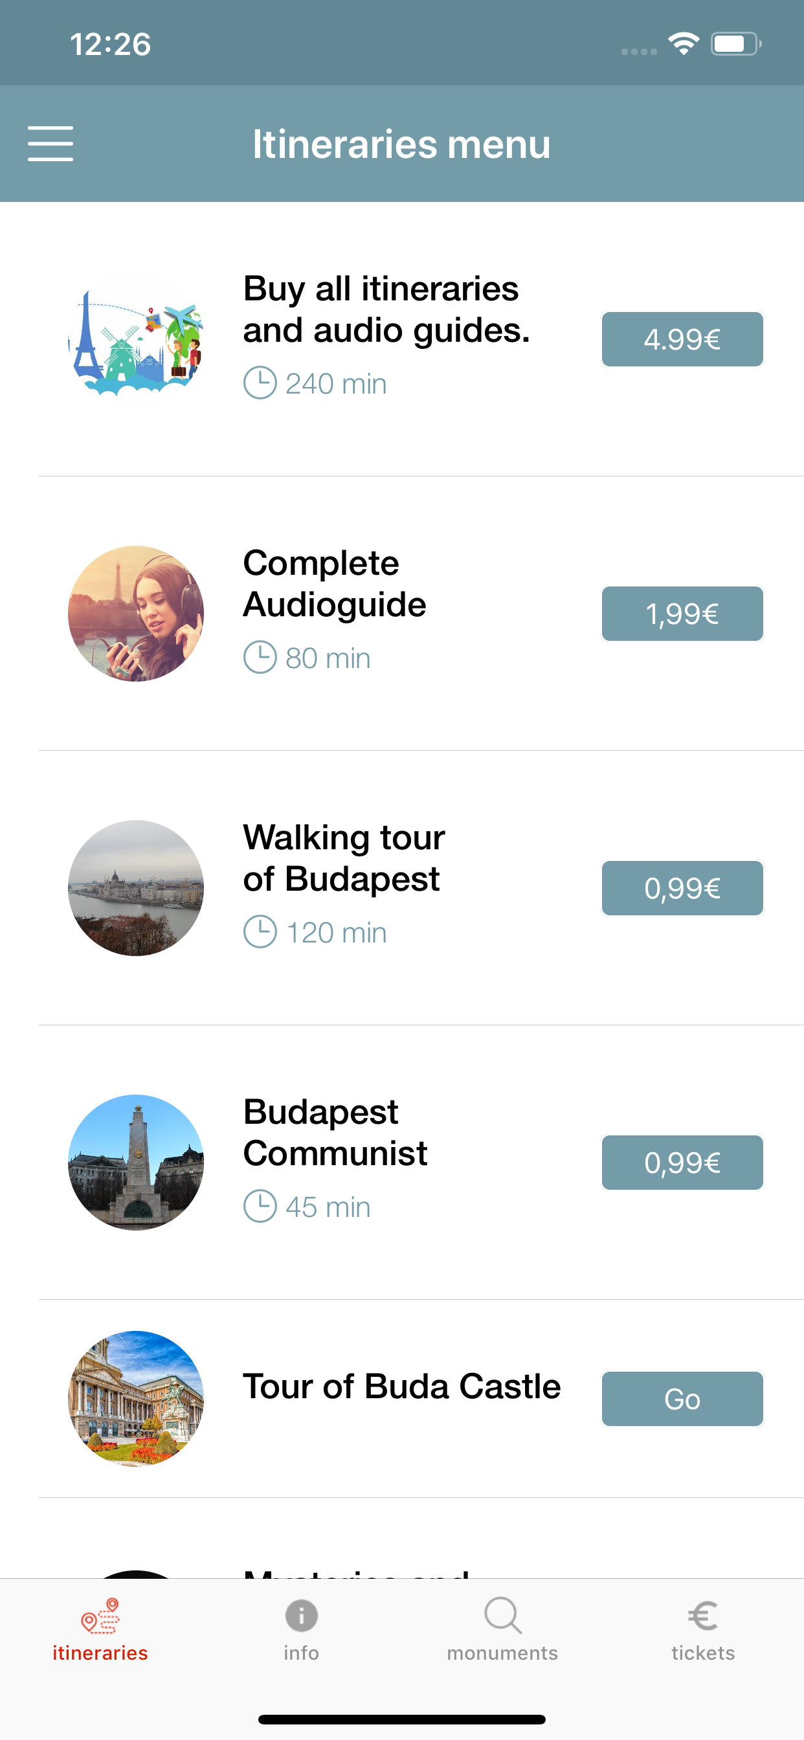The image size is (804, 1740).
Task: Buy Walking tour of Budapest 0,99€
Action: 682,888
